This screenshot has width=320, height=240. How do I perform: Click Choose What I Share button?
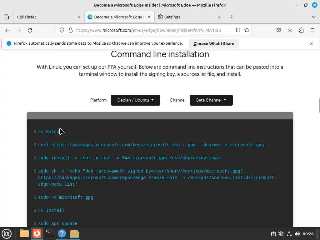tap(214, 43)
